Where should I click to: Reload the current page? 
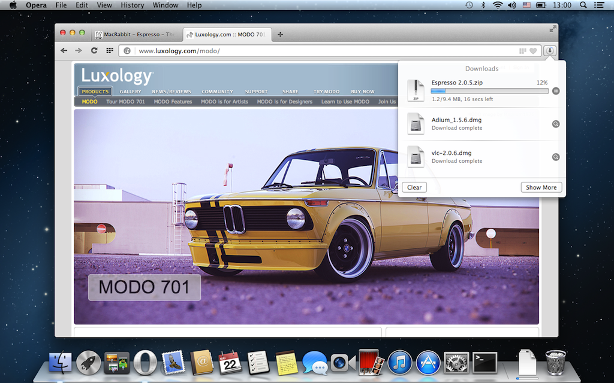(x=94, y=51)
